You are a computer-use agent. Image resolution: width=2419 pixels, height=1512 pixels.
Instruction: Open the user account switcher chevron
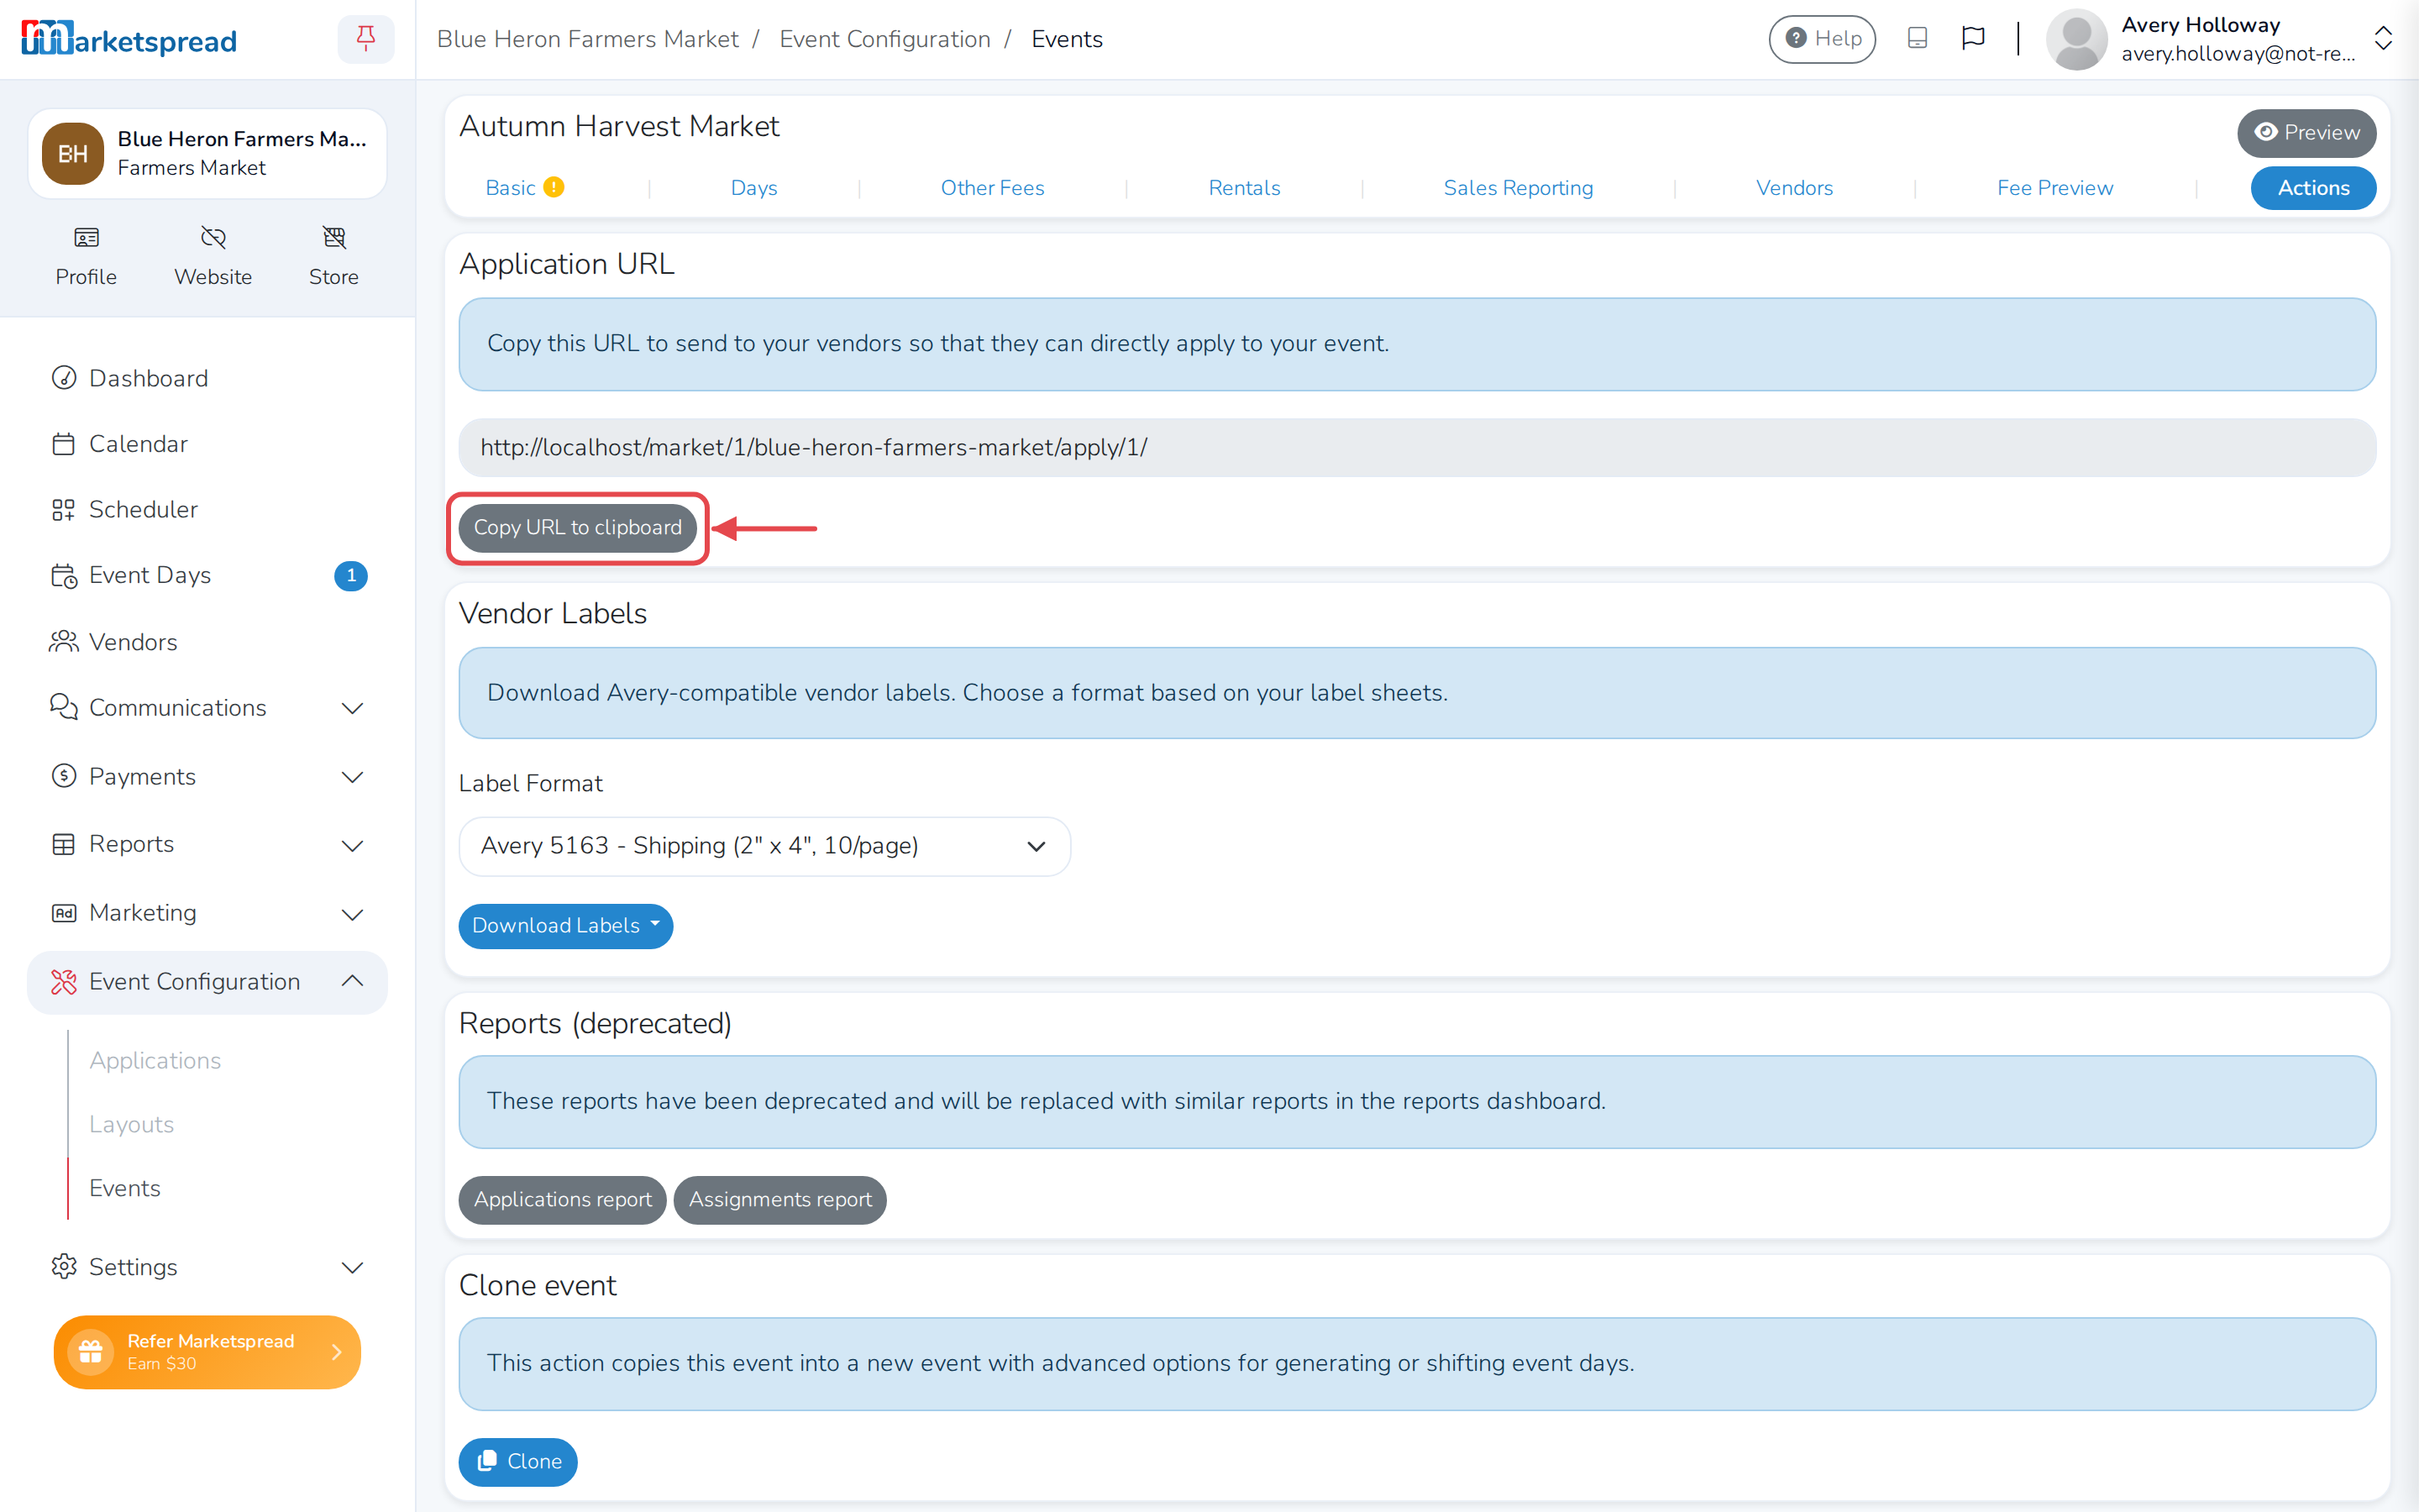2383,39
